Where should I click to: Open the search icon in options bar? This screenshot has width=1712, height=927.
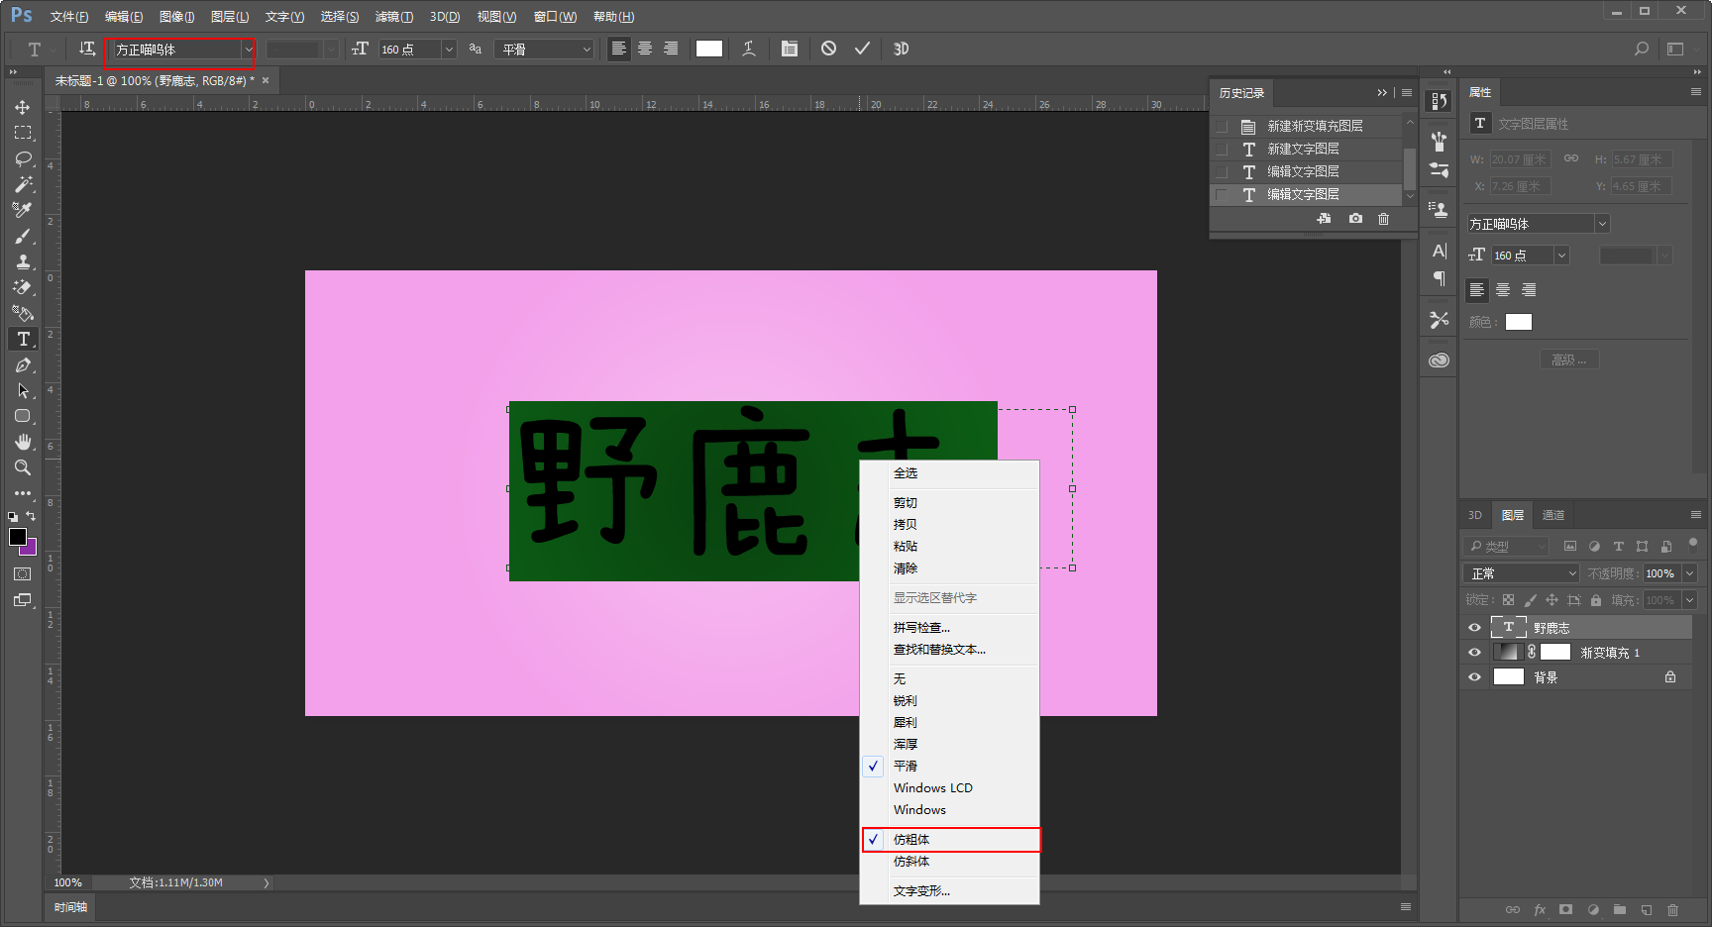click(x=1642, y=49)
